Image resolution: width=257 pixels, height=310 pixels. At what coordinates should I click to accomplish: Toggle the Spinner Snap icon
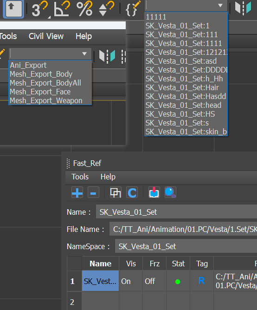(x=106, y=8)
